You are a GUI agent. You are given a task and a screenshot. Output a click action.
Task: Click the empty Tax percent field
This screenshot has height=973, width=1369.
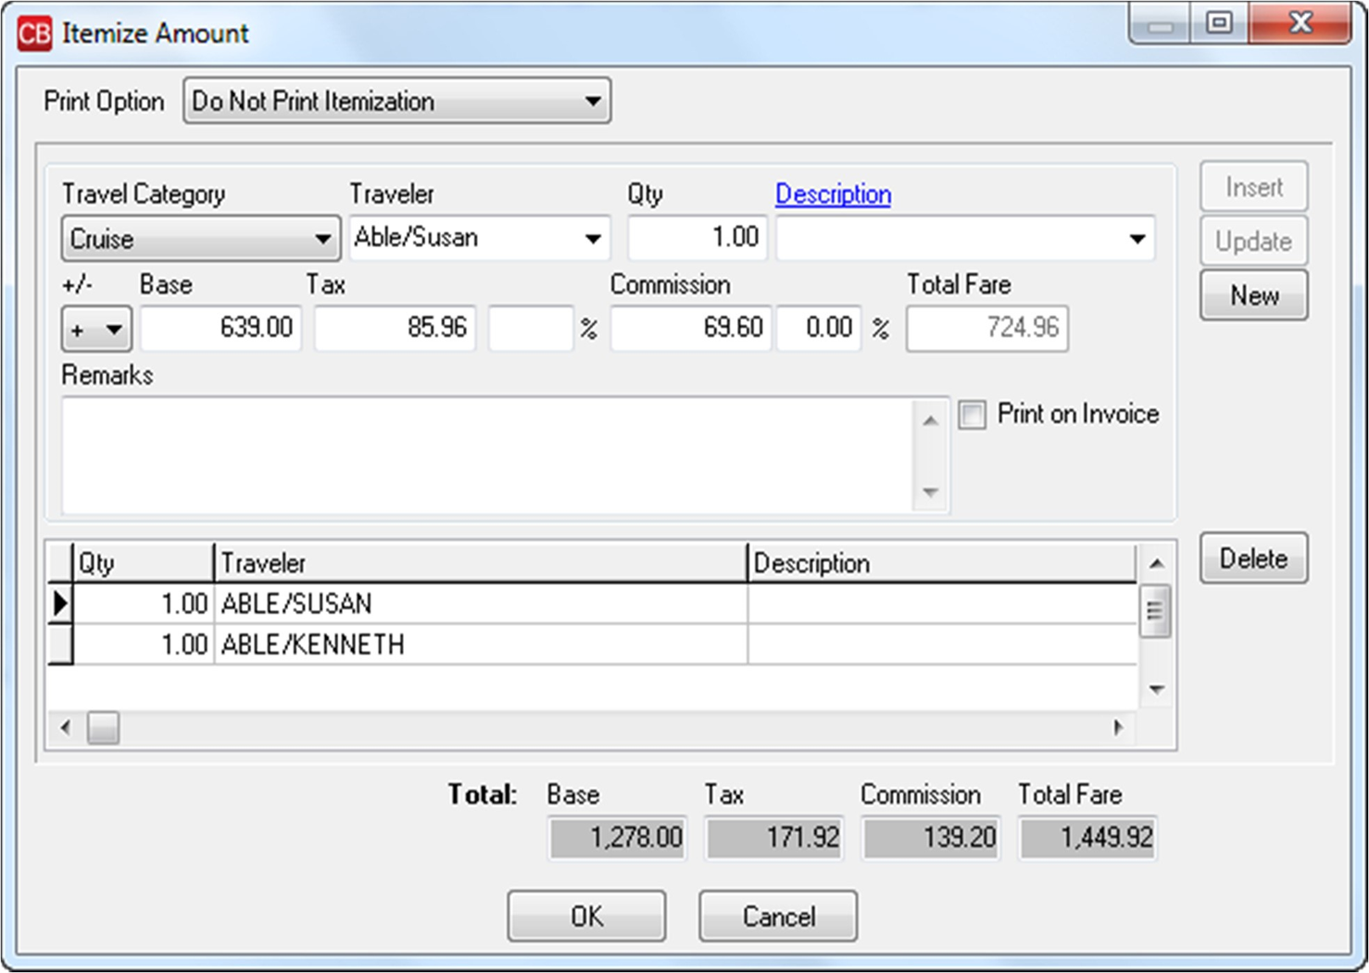(x=531, y=328)
